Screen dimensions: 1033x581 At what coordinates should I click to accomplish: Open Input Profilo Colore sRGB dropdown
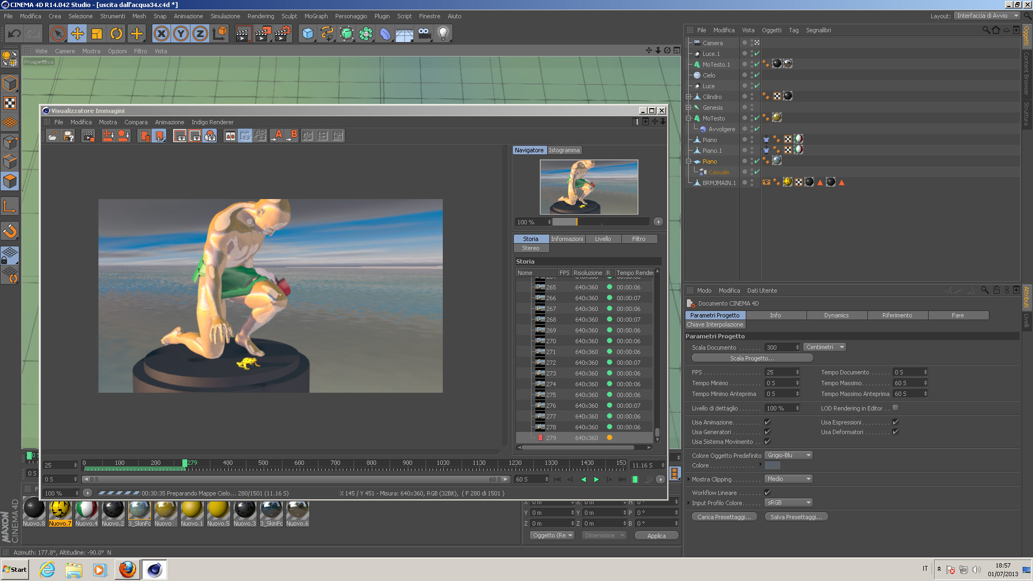(789, 502)
